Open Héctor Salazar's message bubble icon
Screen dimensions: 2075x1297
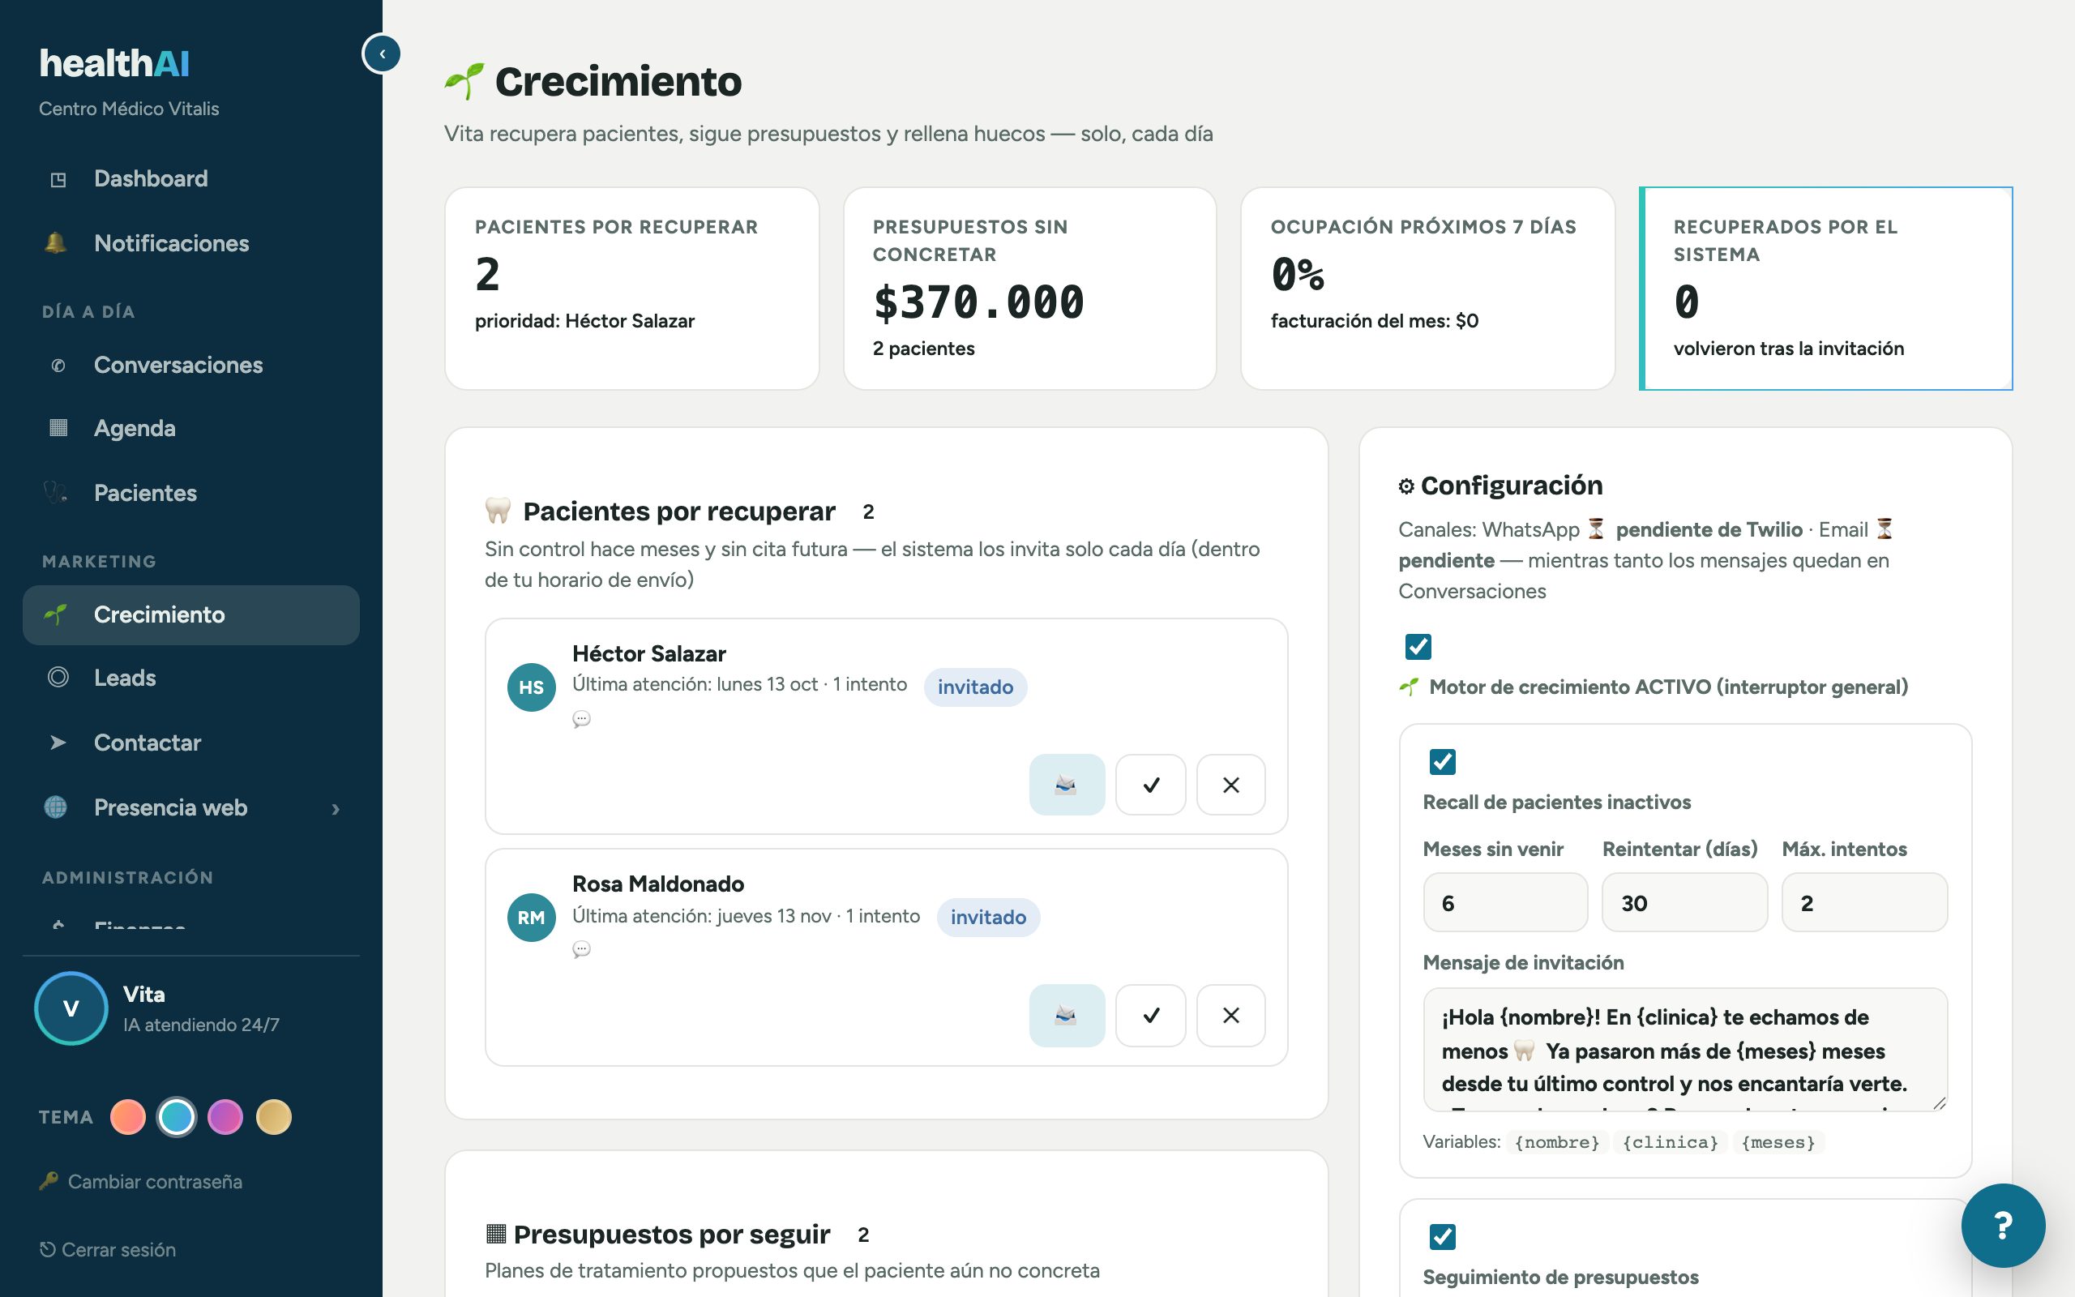581,719
